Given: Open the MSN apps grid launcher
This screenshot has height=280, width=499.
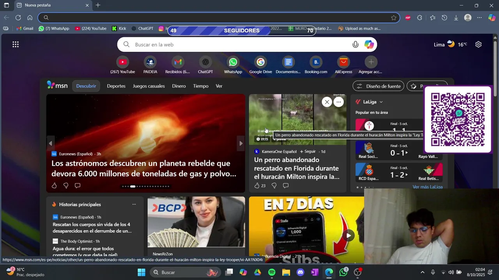Looking at the screenshot, I should [16, 44].
